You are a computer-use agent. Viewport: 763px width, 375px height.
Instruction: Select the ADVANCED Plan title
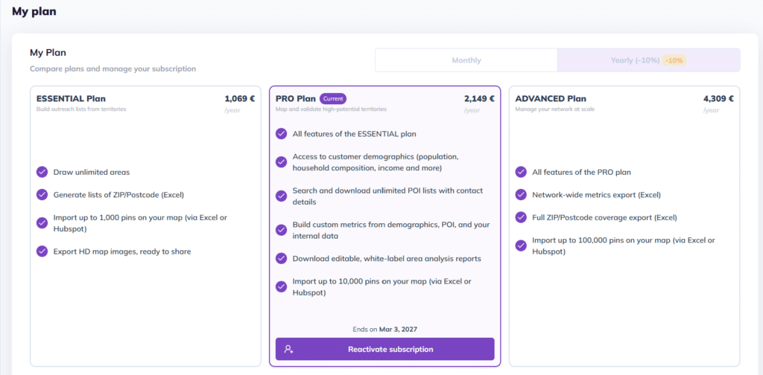pyautogui.click(x=551, y=98)
